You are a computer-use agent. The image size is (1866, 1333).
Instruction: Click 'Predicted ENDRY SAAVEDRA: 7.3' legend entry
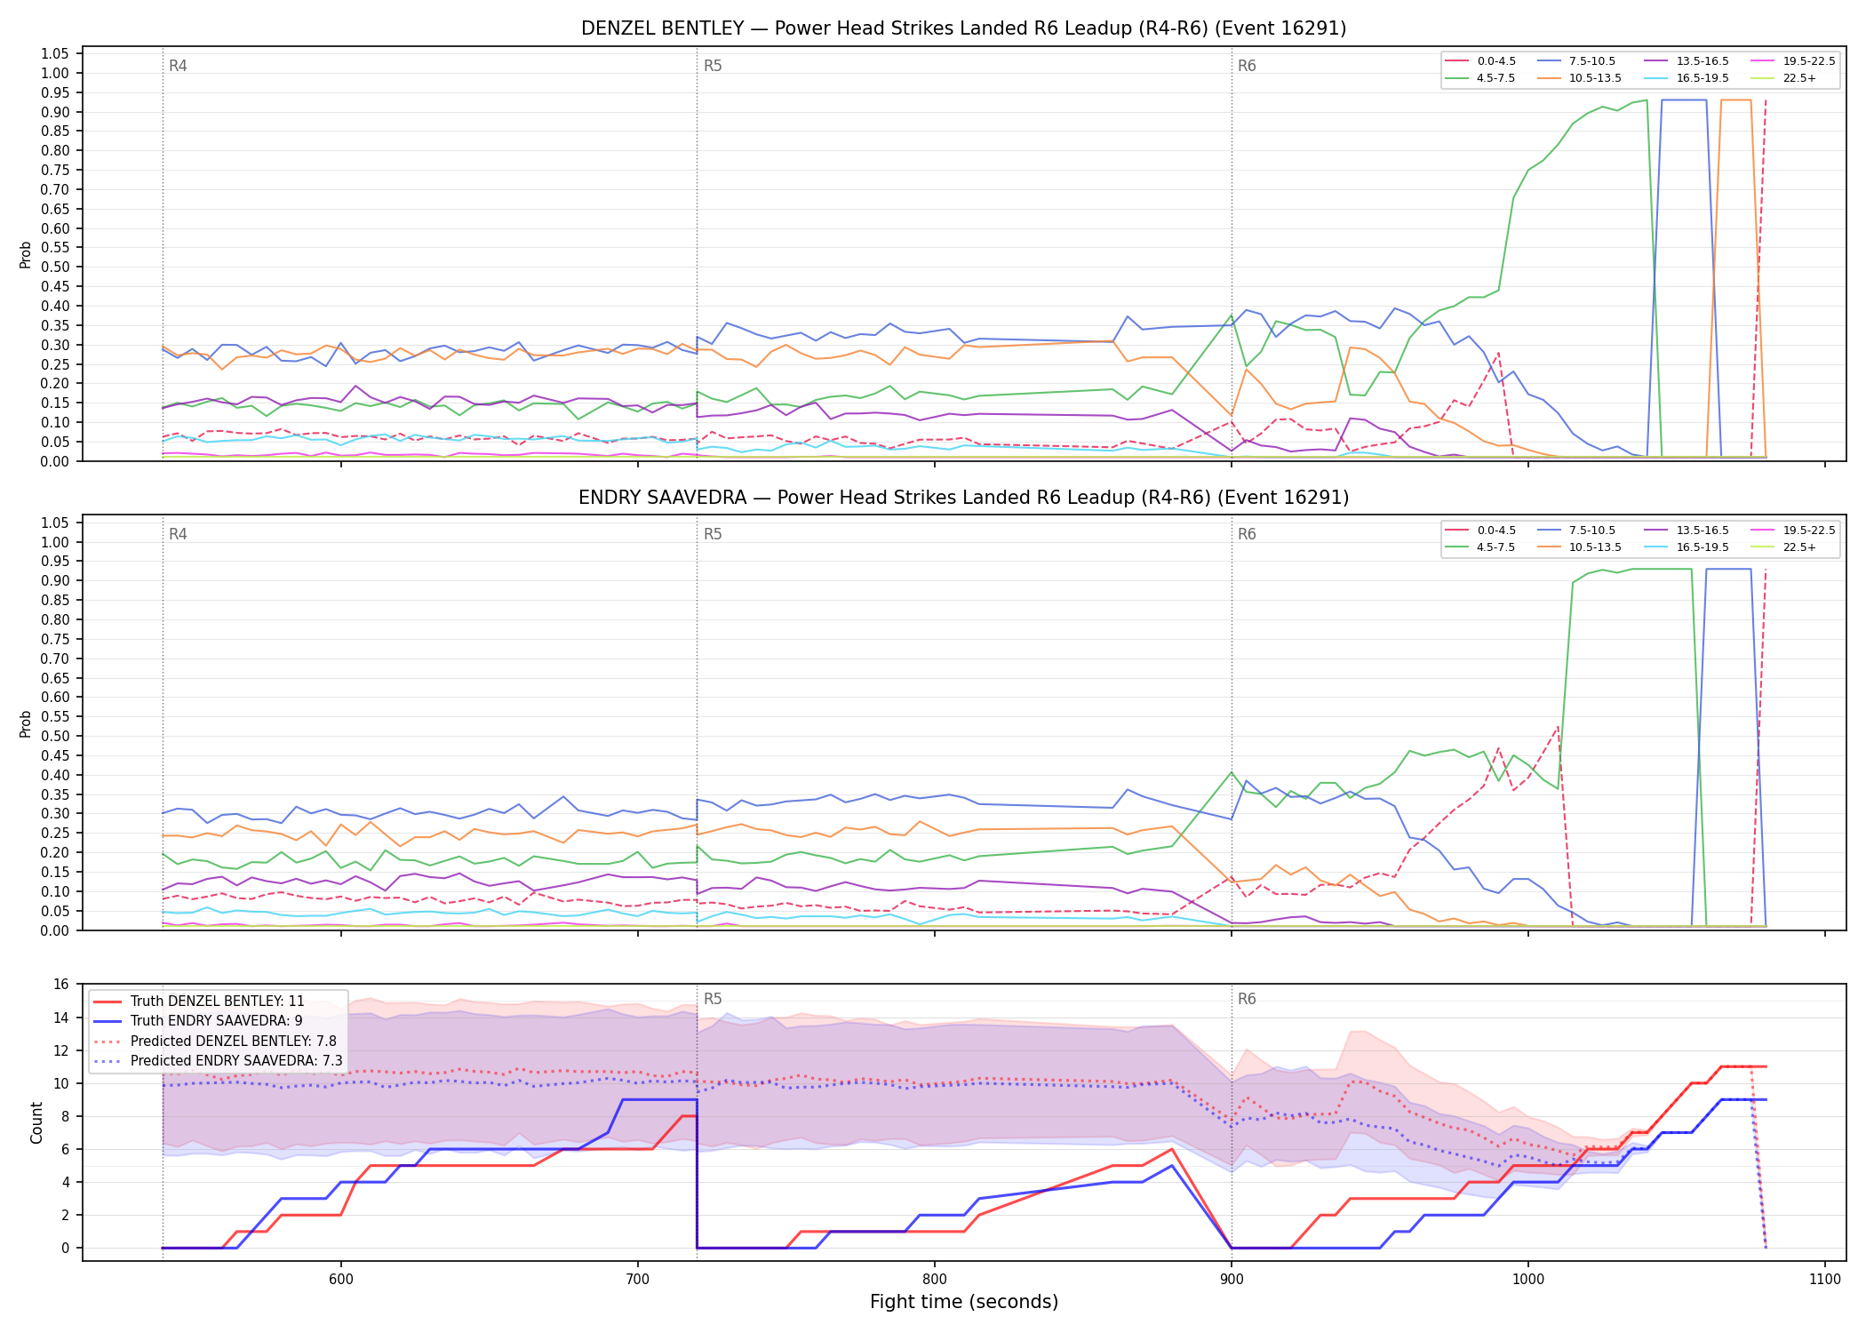[x=218, y=1061]
